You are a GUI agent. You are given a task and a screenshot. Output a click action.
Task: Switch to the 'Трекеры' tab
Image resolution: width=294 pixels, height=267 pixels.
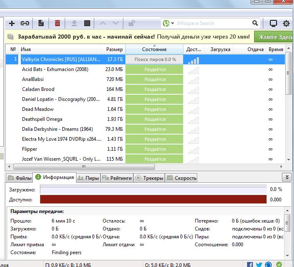point(149,178)
